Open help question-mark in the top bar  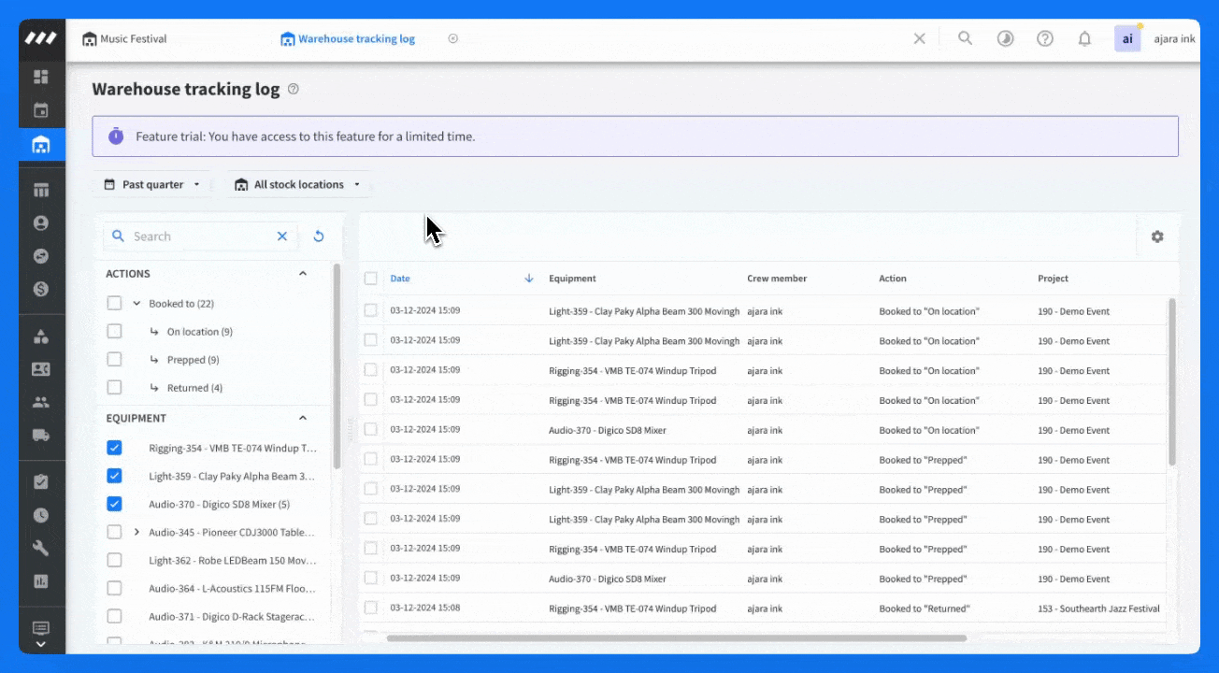[x=1045, y=38]
